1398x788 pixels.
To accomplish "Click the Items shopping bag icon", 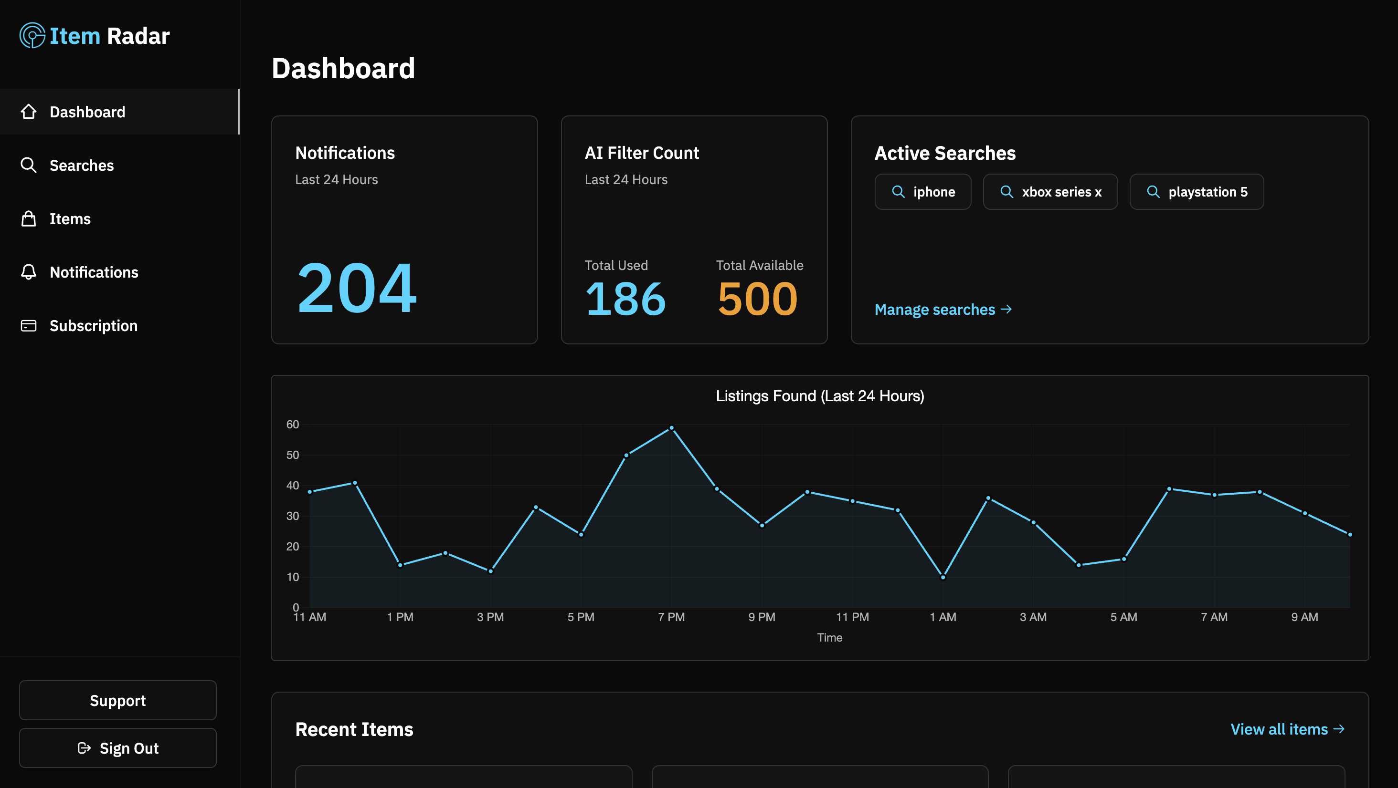I will tap(28, 218).
